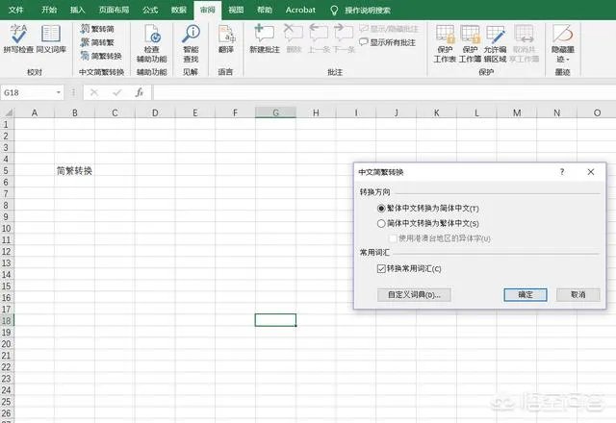
Task: Click 取消共享工作簿 icon
Action: point(524,43)
